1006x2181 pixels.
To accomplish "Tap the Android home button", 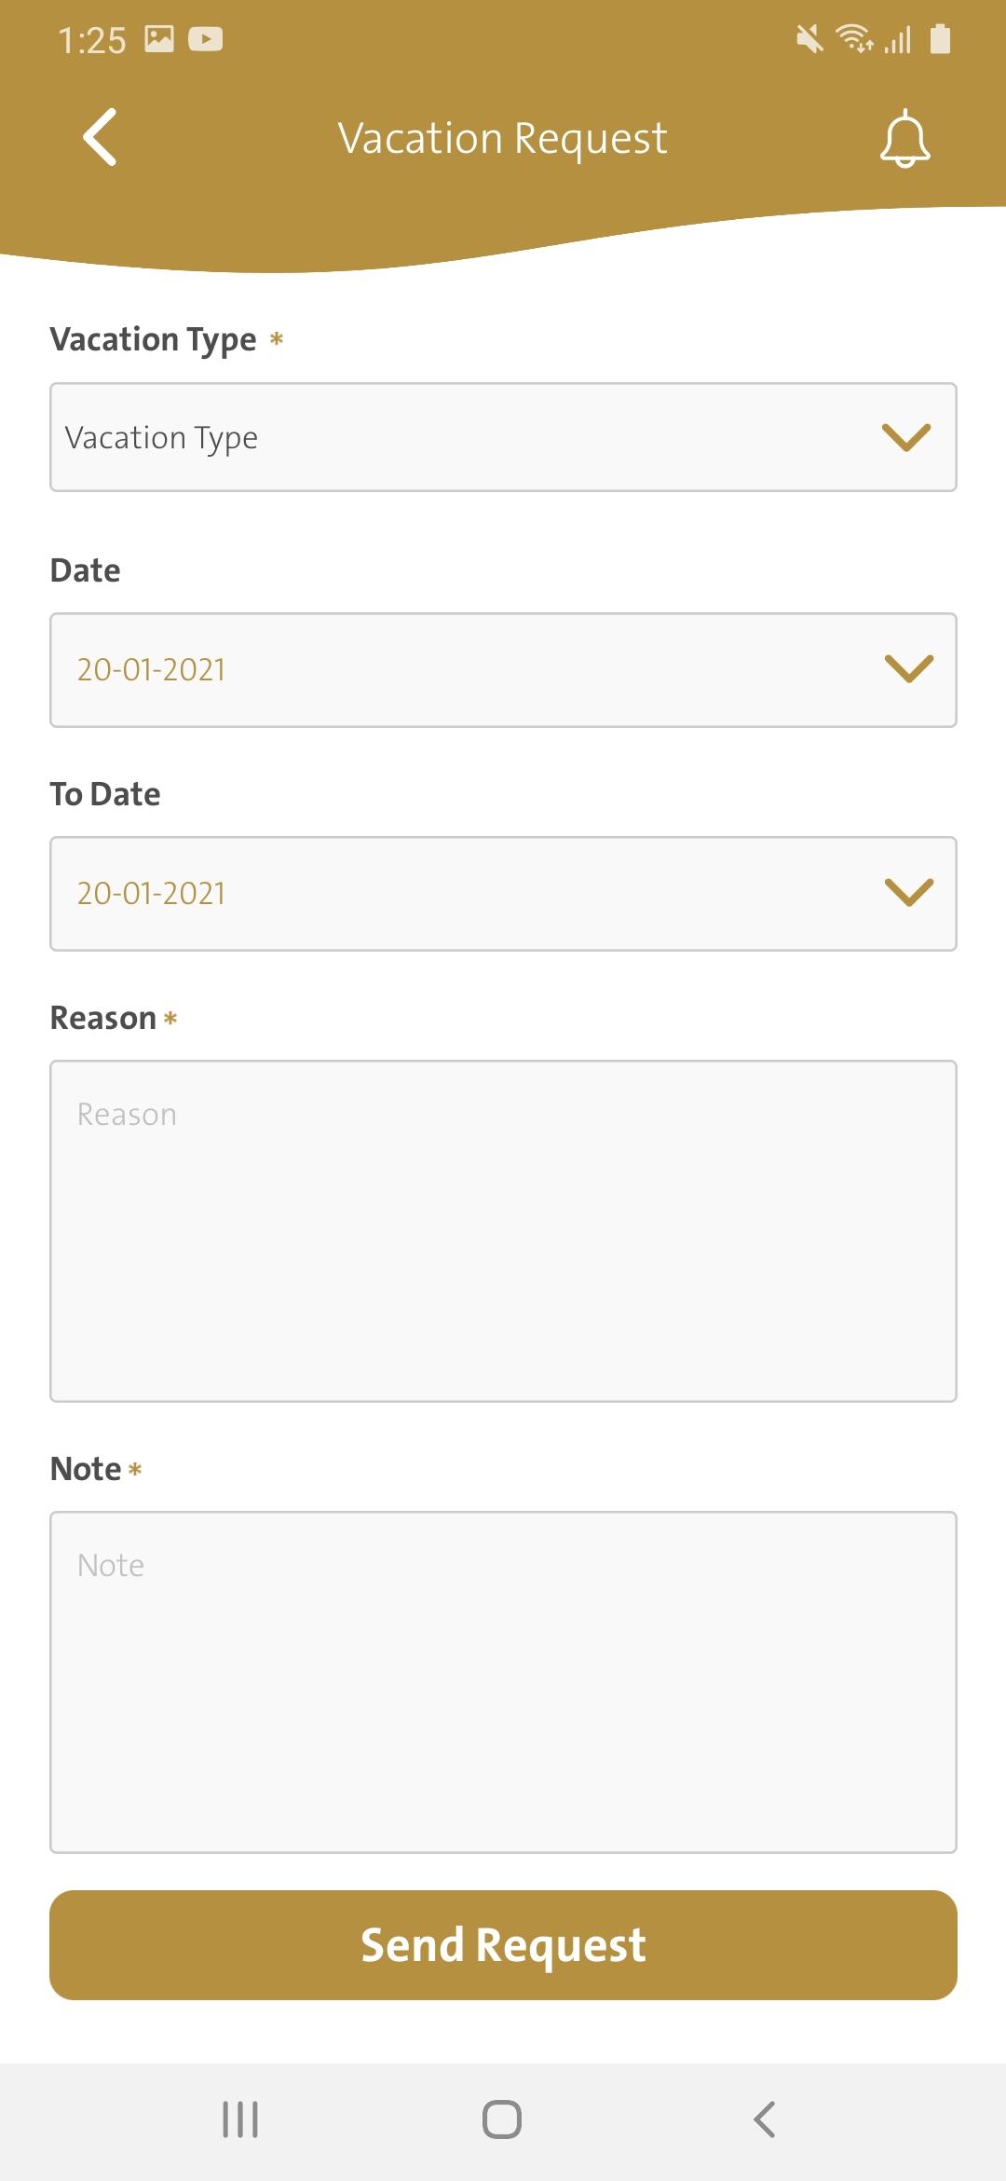I will pos(502,2119).
